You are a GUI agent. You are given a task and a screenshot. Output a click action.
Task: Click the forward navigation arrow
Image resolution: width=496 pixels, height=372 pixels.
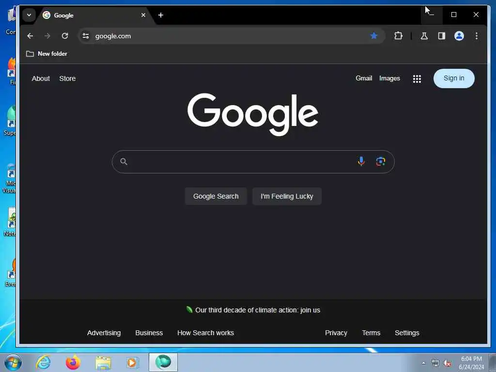(x=47, y=36)
